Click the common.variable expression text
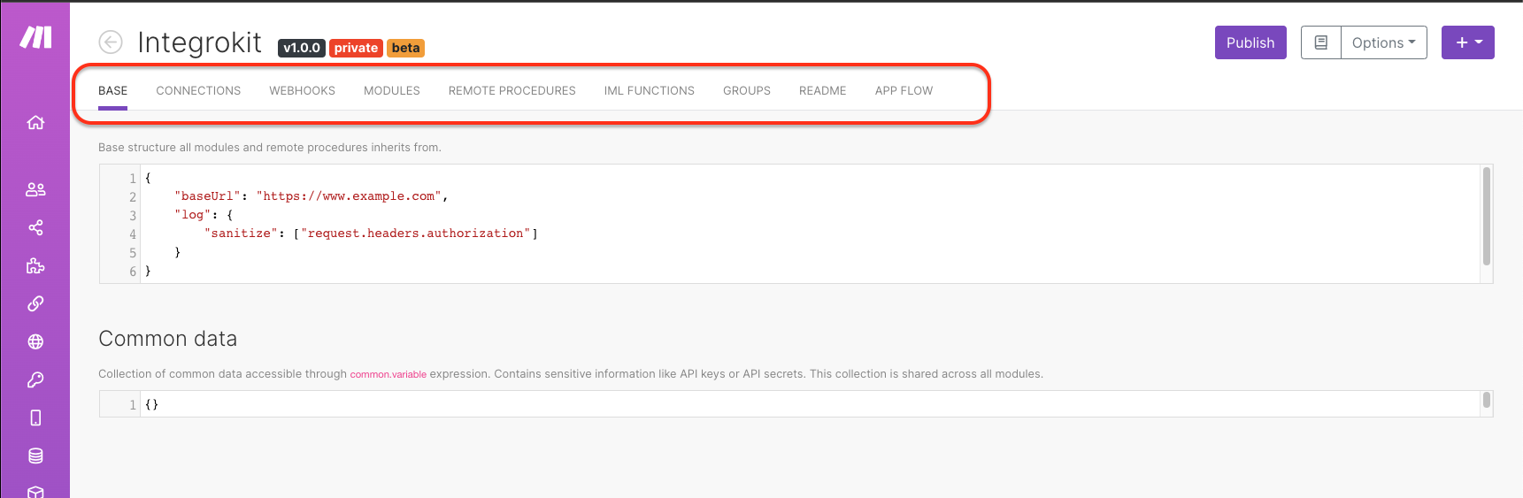The height and width of the screenshot is (498, 1523). [x=388, y=375]
